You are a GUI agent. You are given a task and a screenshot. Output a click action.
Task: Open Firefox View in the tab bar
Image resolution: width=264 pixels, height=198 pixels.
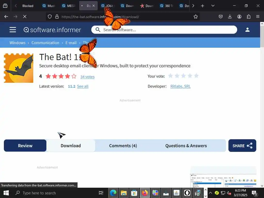point(5,6)
